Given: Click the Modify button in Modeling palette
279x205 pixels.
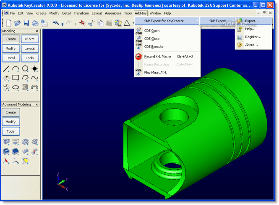Looking at the screenshot, I should 10,48.
